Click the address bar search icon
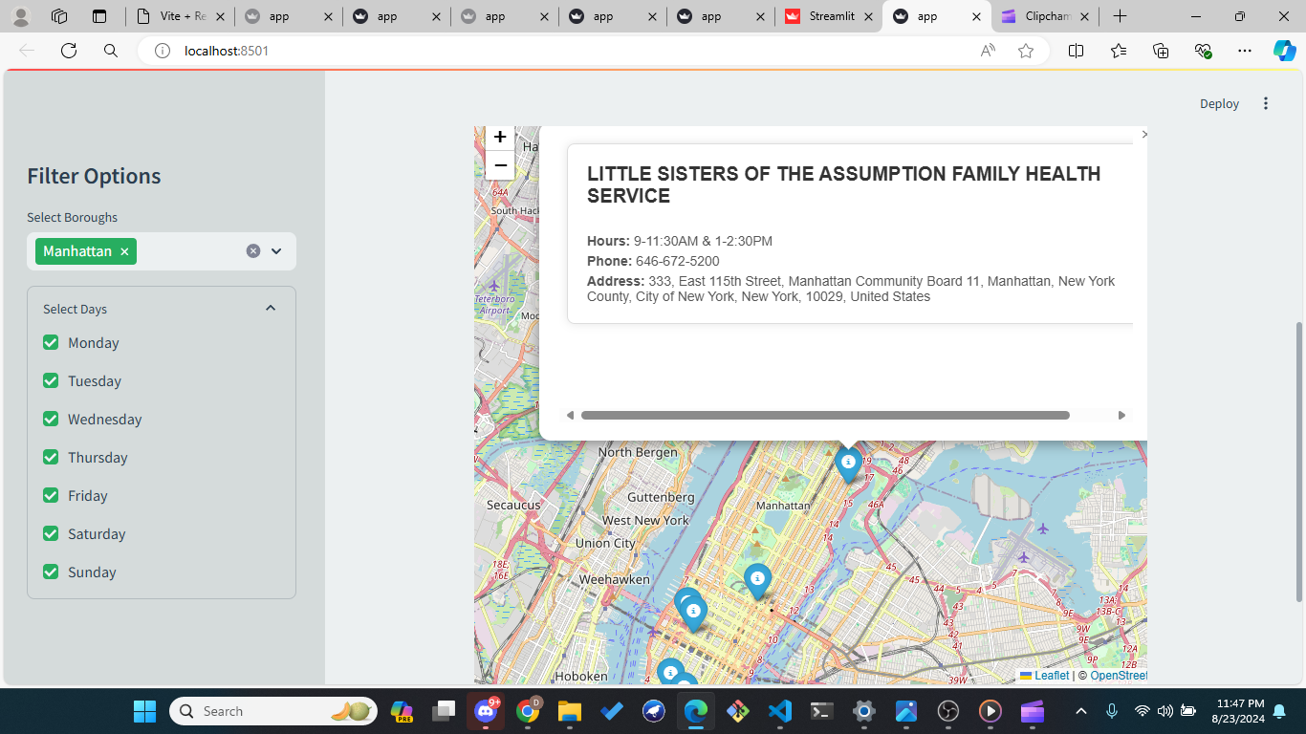 coord(111,51)
